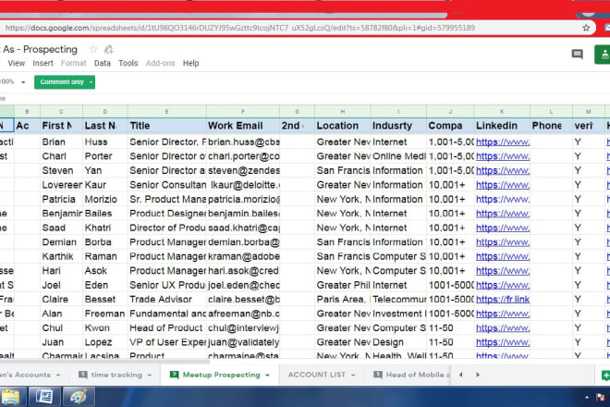Bookmark the page with the address bar star
Viewport: 610px width, 407px height.
pos(586,28)
